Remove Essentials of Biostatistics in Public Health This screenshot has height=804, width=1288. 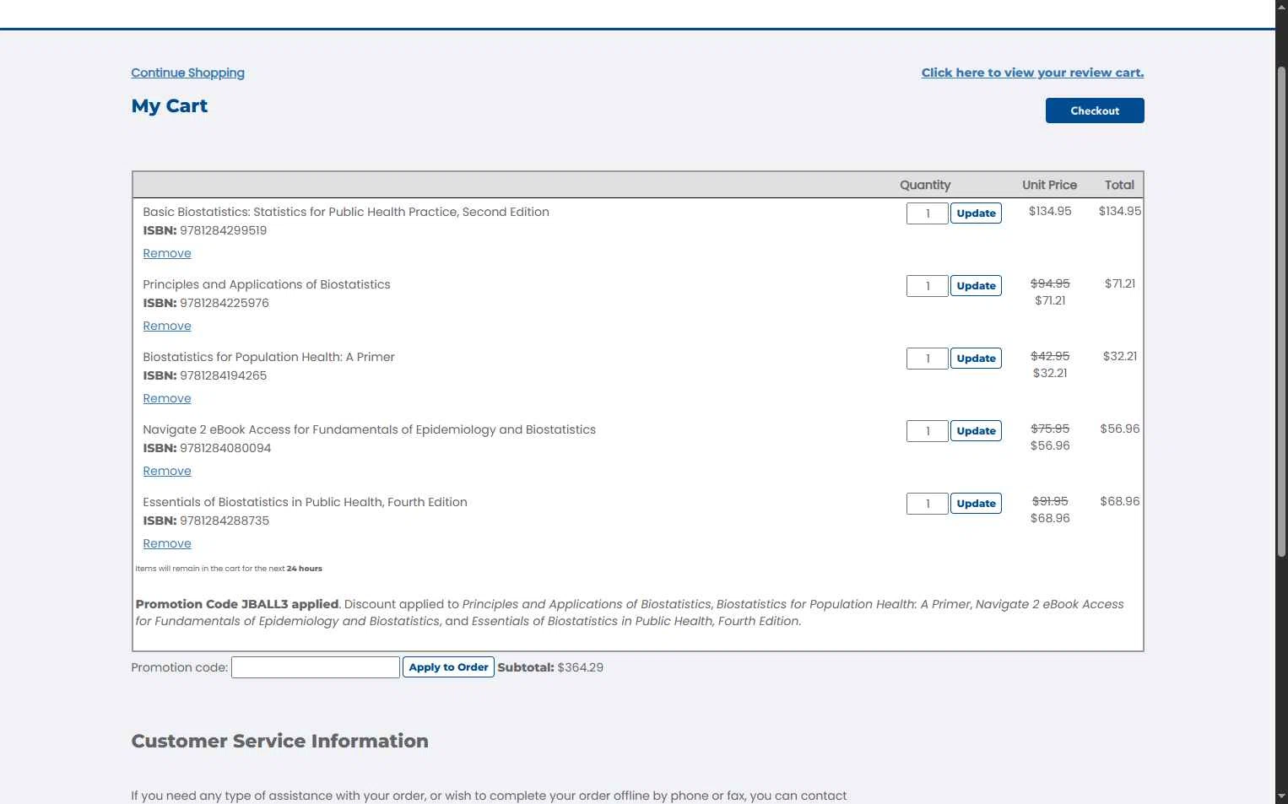pyautogui.click(x=167, y=543)
